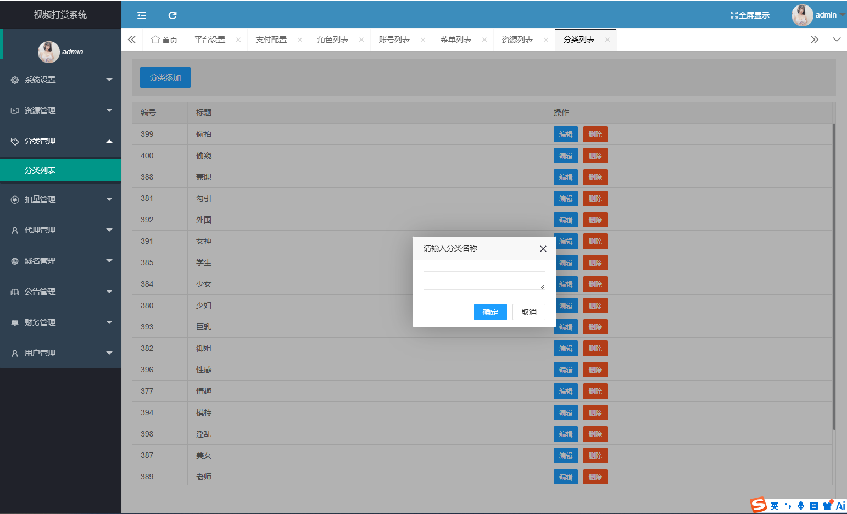This screenshot has width=847, height=514.
Task: Close the 账号列表 tab
Action: coord(423,40)
